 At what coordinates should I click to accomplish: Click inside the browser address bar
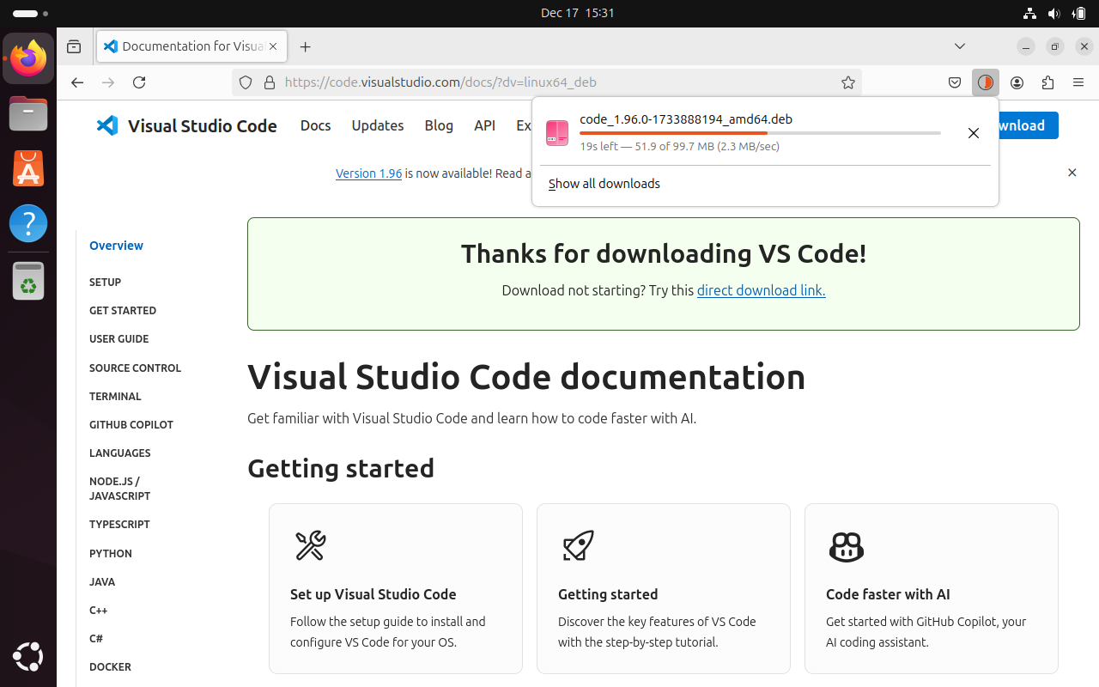(558, 82)
